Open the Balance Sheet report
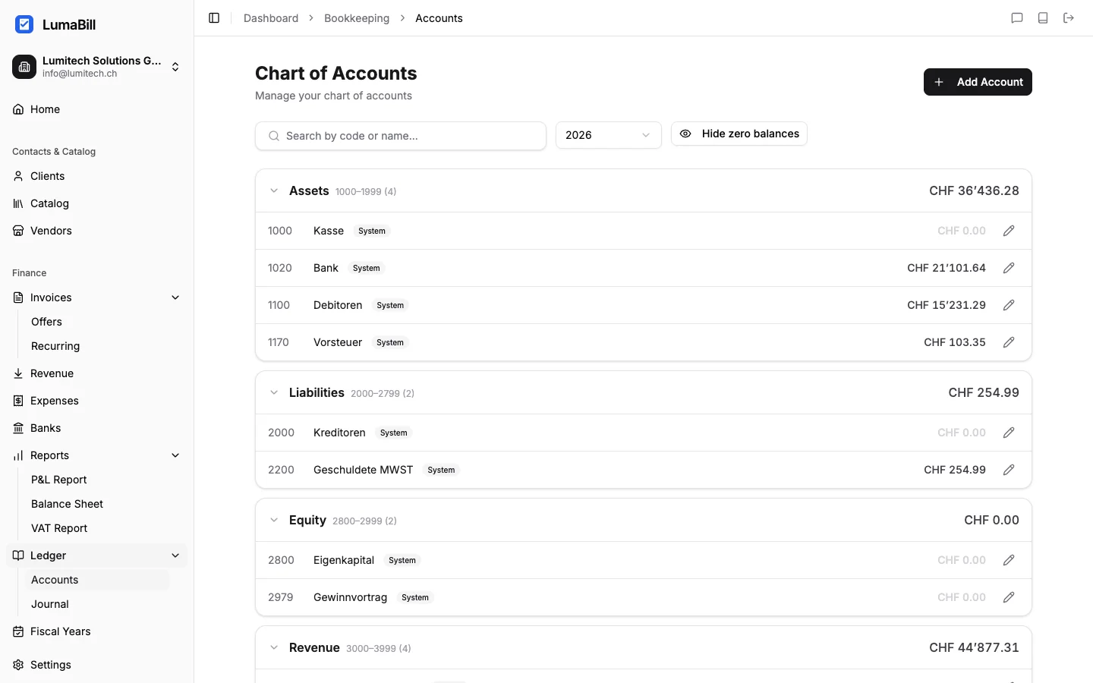The image size is (1093, 683). pyautogui.click(x=67, y=504)
